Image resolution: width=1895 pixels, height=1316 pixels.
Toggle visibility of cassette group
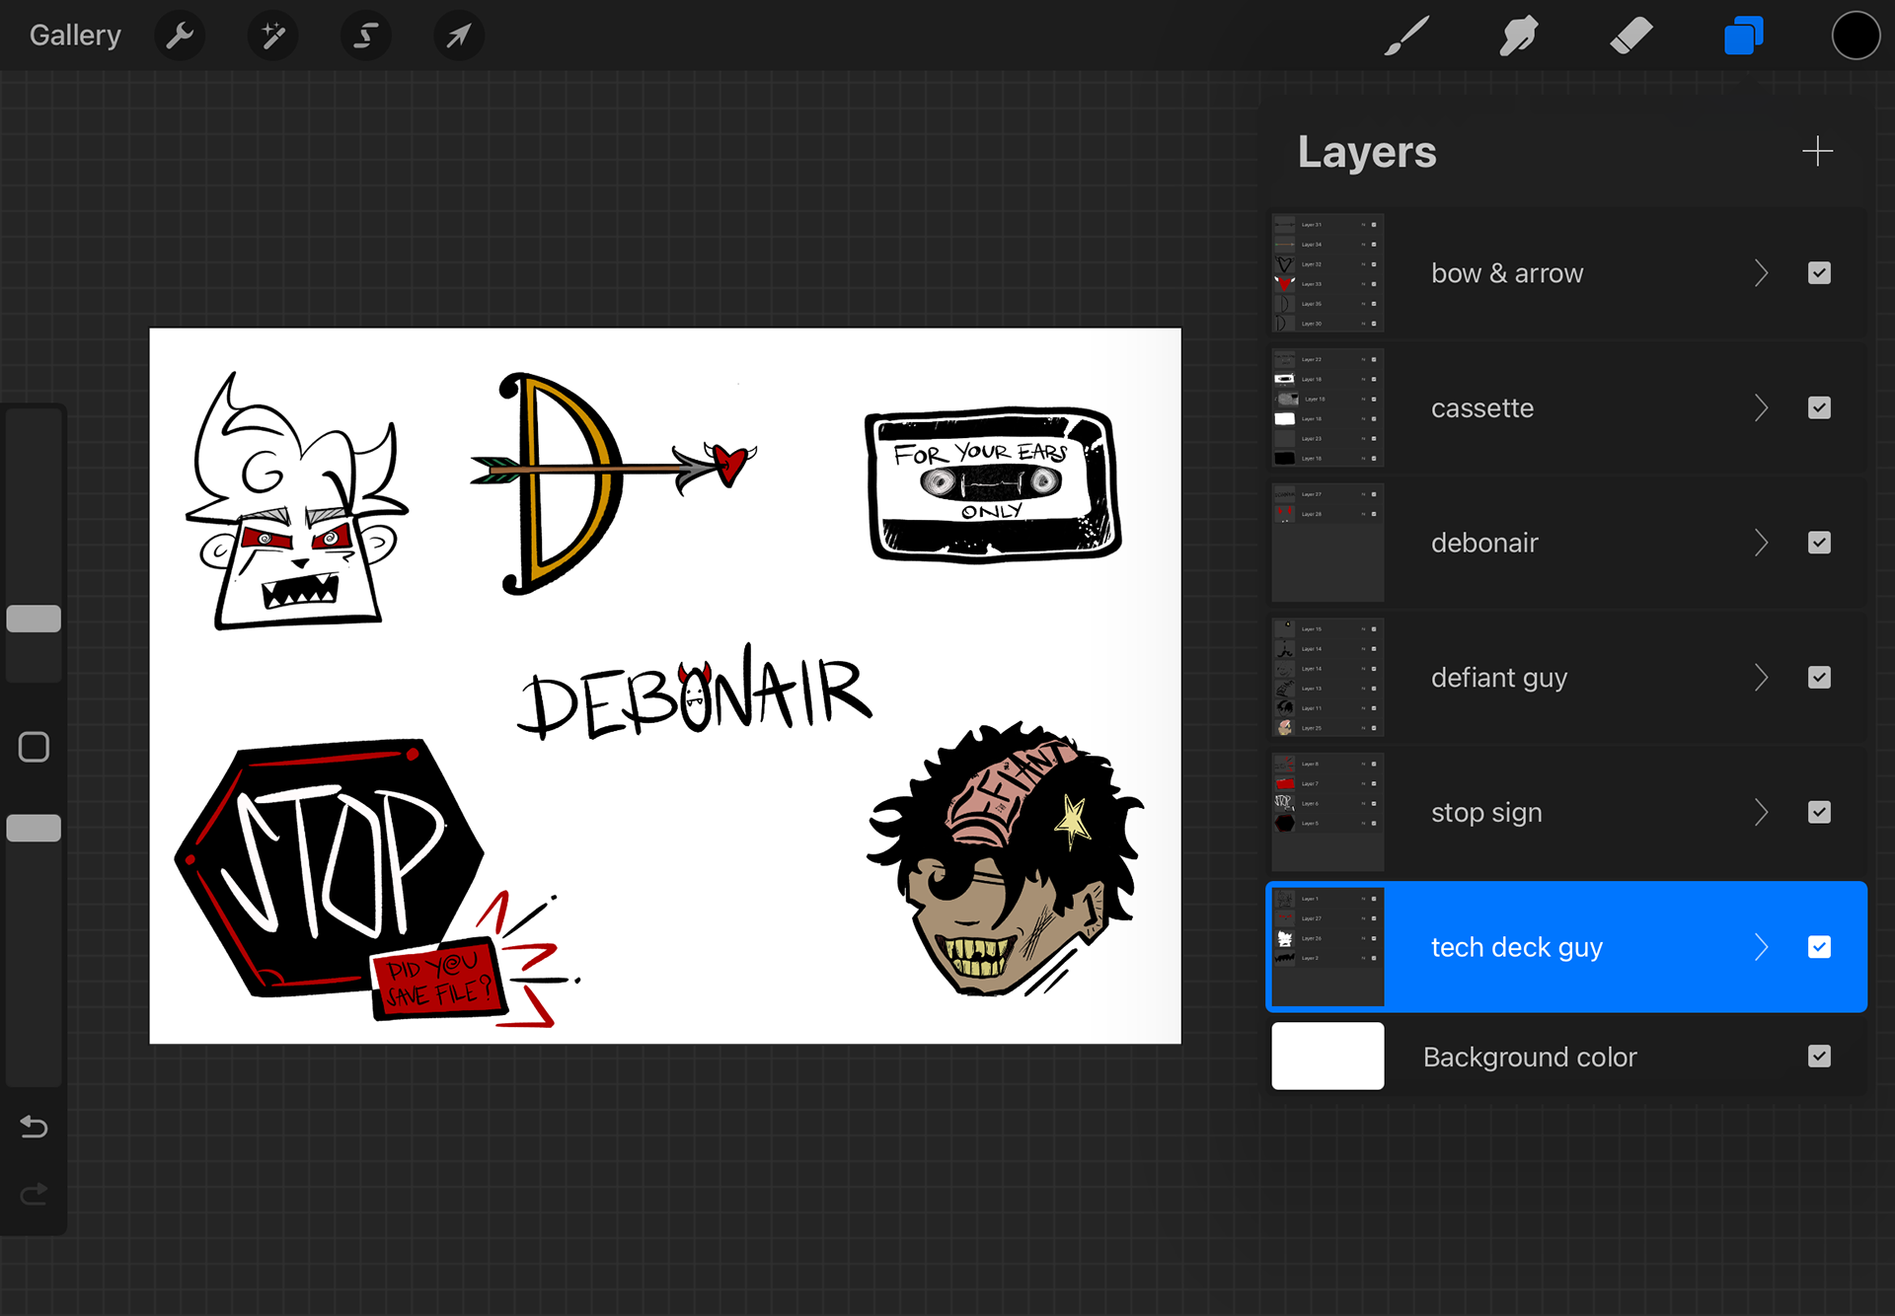[x=1819, y=408]
